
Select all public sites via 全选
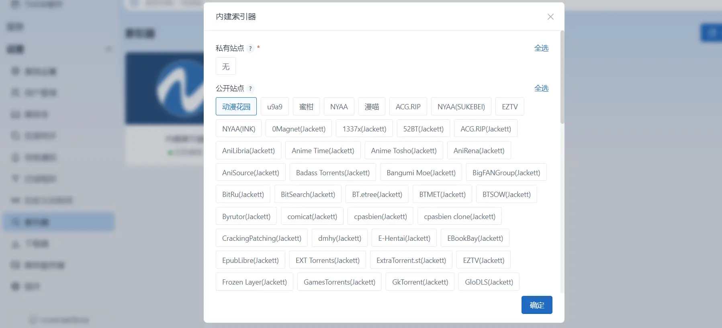pos(541,88)
